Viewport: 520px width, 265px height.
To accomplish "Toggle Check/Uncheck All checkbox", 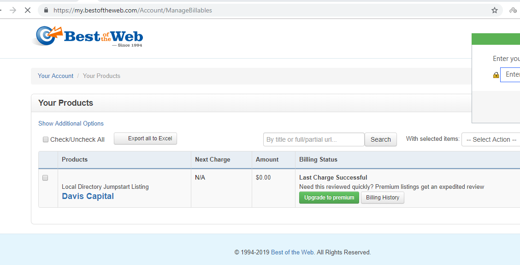I will 46,139.
